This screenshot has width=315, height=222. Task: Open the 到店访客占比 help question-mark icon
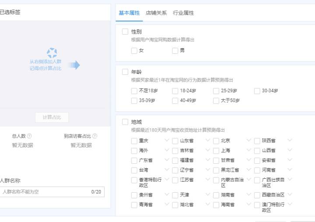point(95,136)
